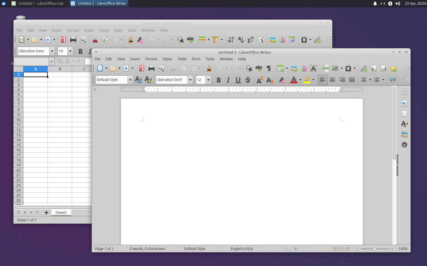Activate the Clone Formatting tool
Viewport: 427px width, 266px height.
point(208,68)
